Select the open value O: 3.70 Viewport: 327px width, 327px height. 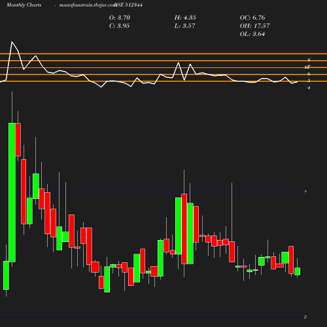pos(120,18)
